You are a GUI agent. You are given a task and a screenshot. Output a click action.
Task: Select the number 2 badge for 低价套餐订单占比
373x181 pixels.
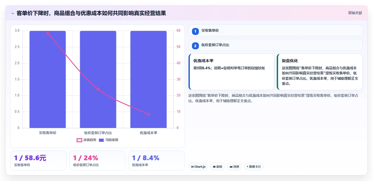point(195,46)
